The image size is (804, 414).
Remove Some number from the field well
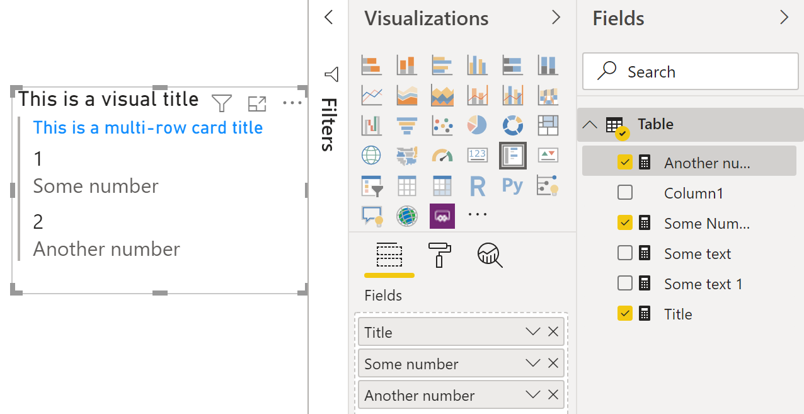point(553,363)
